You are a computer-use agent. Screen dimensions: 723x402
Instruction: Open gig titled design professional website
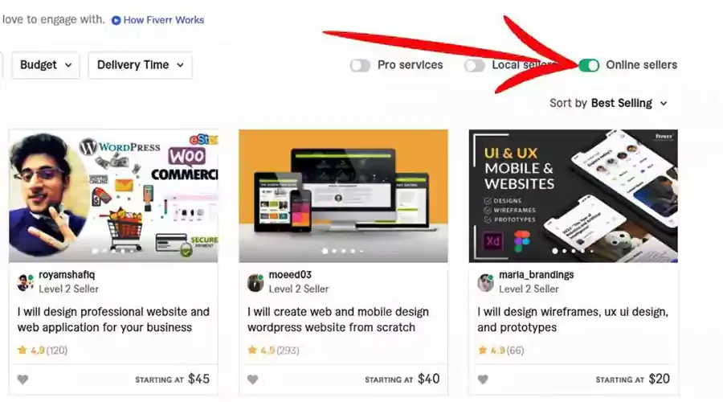coord(113,319)
